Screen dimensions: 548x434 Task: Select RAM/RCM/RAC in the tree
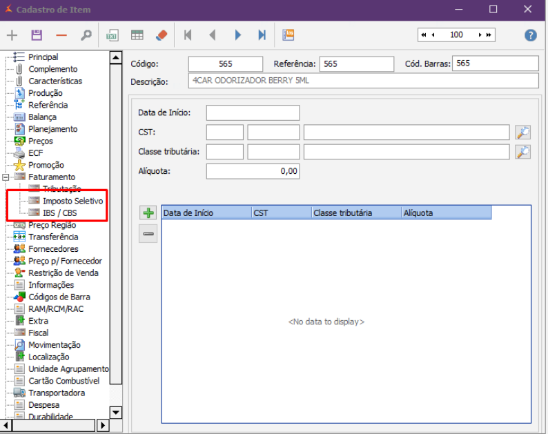pyautogui.click(x=56, y=309)
